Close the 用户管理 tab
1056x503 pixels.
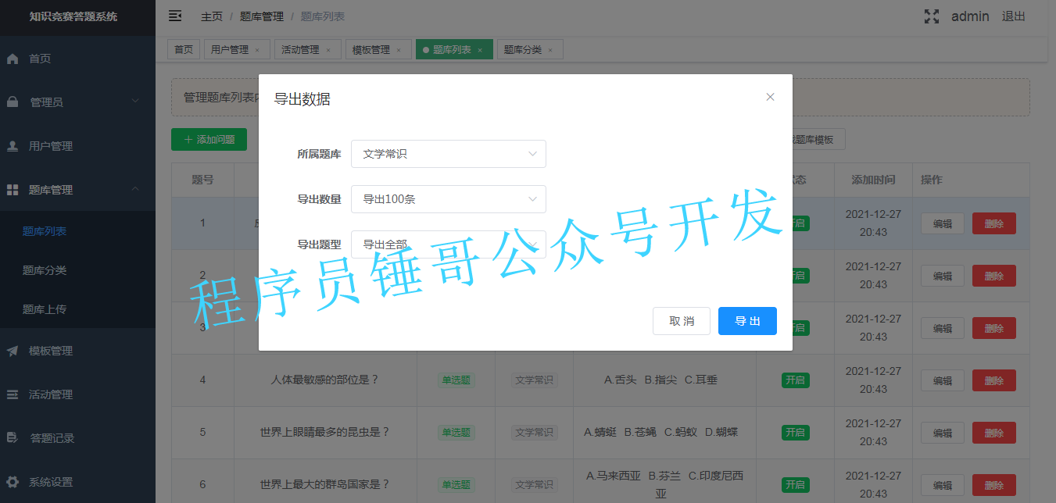click(x=257, y=50)
